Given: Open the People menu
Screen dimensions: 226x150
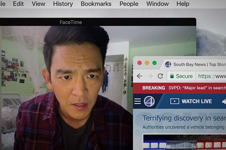Looking at the screenshot, I should [129, 4].
